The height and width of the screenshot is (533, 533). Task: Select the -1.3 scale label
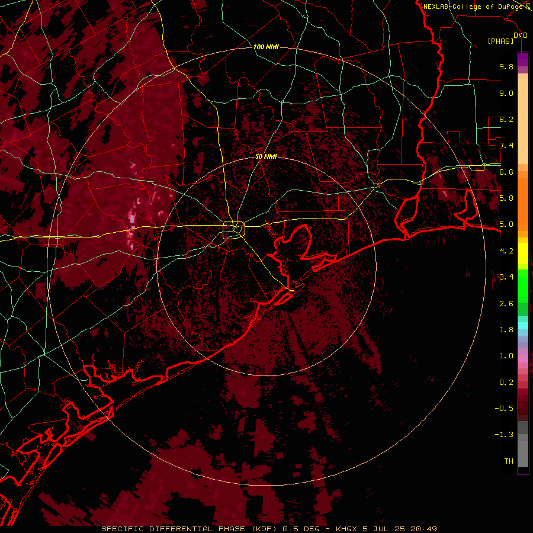click(504, 435)
